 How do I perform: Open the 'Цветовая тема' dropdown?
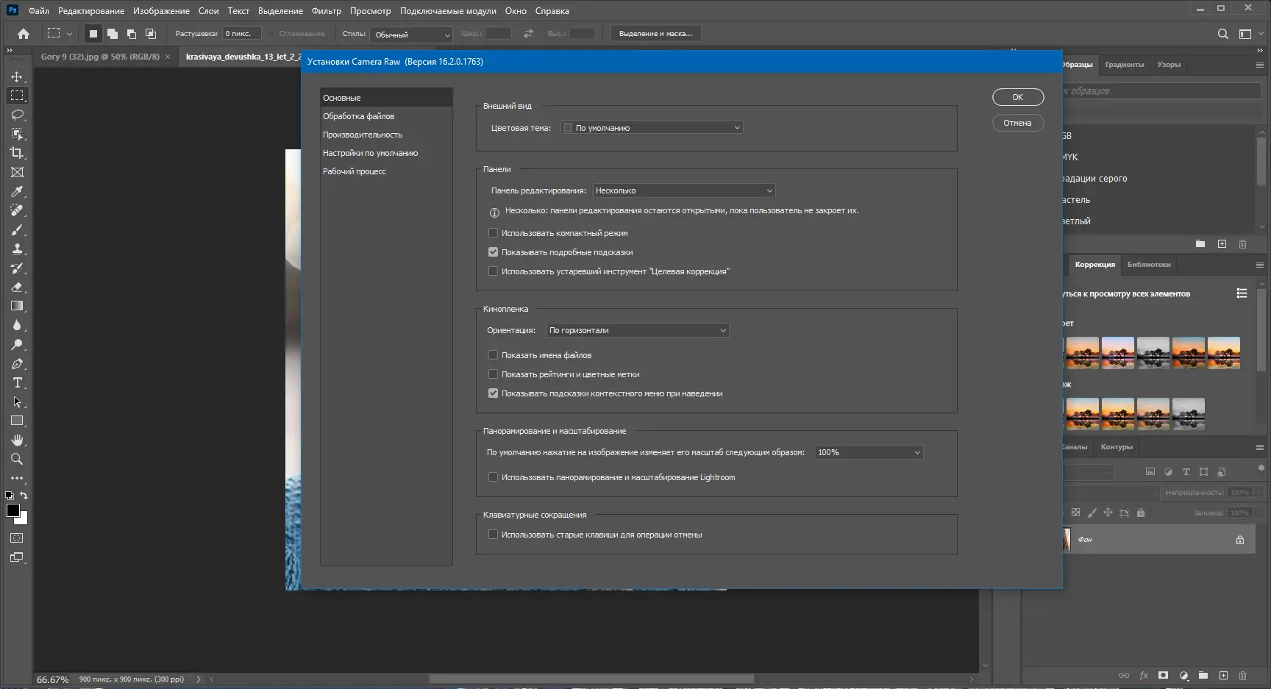[x=652, y=128]
